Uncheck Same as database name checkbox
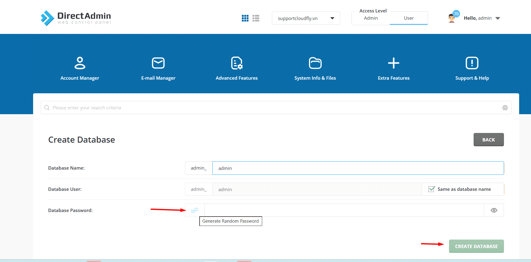The image size is (531, 262). click(431, 189)
